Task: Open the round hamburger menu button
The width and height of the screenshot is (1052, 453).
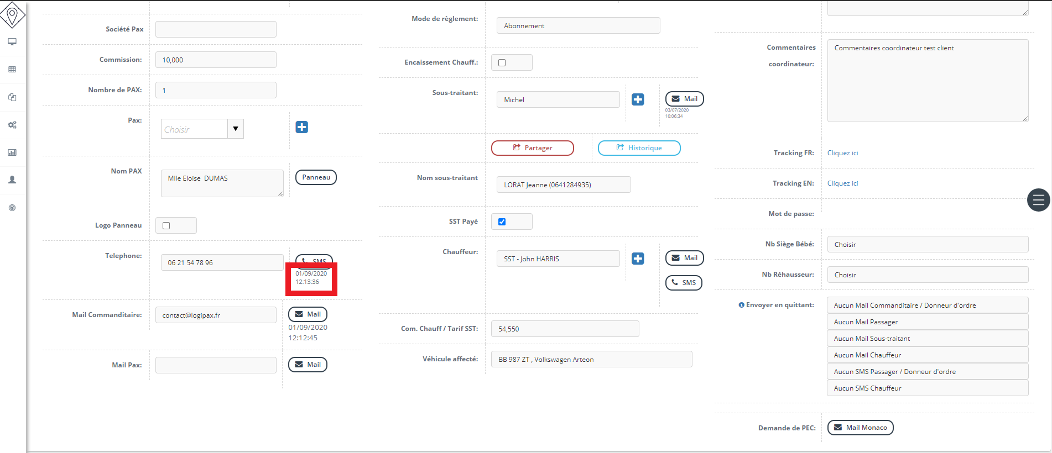Action: click(1038, 200)
